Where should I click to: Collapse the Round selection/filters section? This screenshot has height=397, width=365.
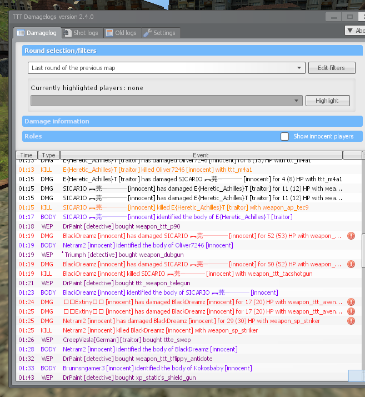pyautogui.click(x=192, y=51)
